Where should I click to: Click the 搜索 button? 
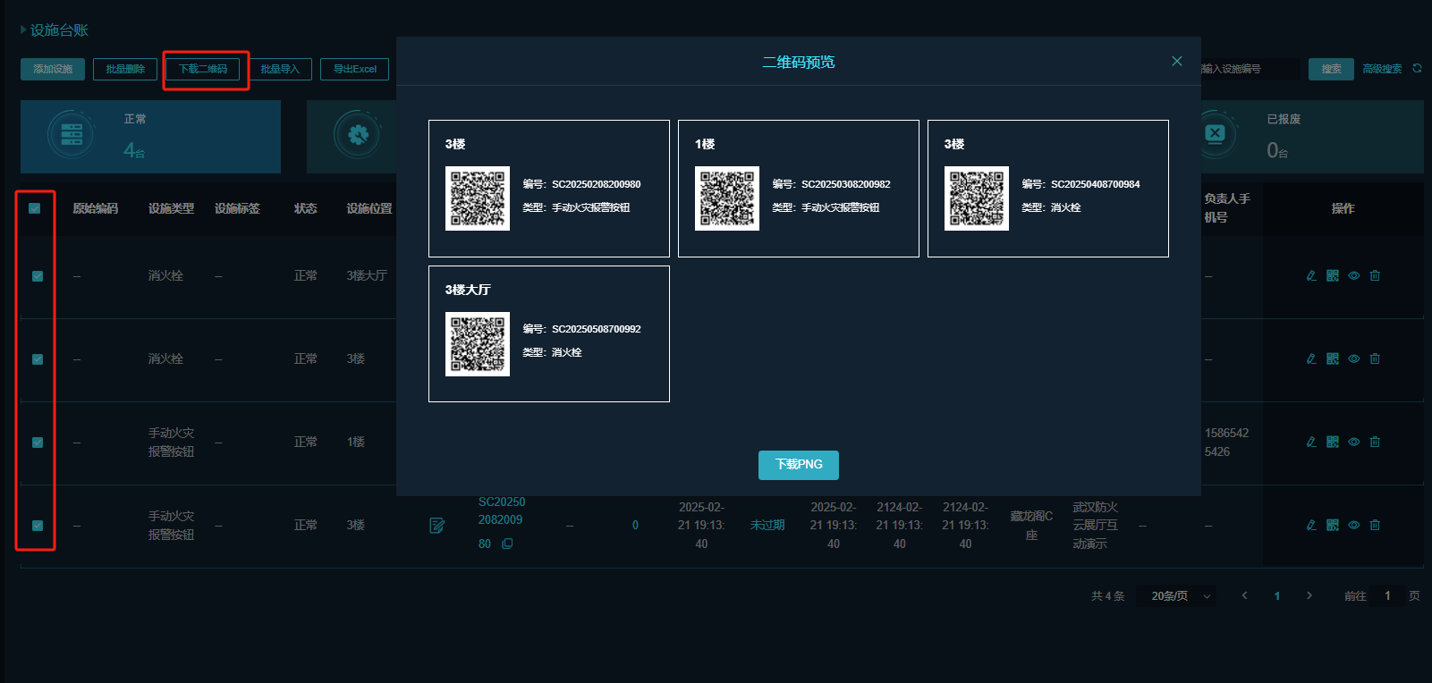coord(1331,69)
